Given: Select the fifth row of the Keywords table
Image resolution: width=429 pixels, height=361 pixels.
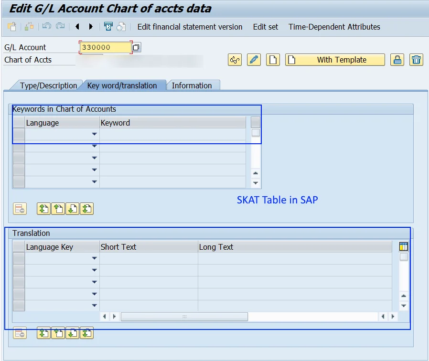Looking at the screenshot, I should coord(19,182).
